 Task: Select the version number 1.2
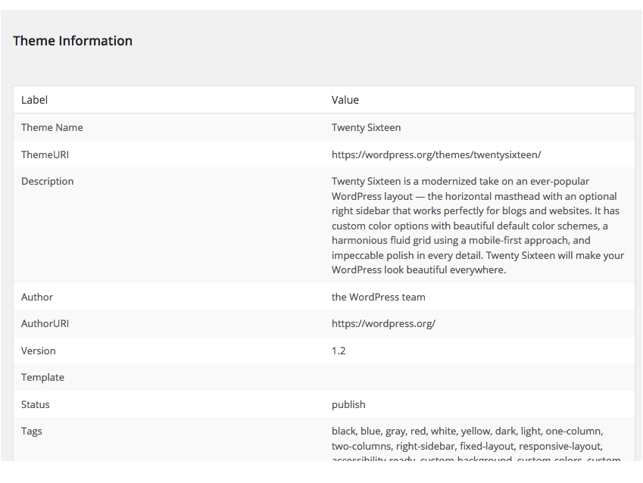(x=339, y=351)
